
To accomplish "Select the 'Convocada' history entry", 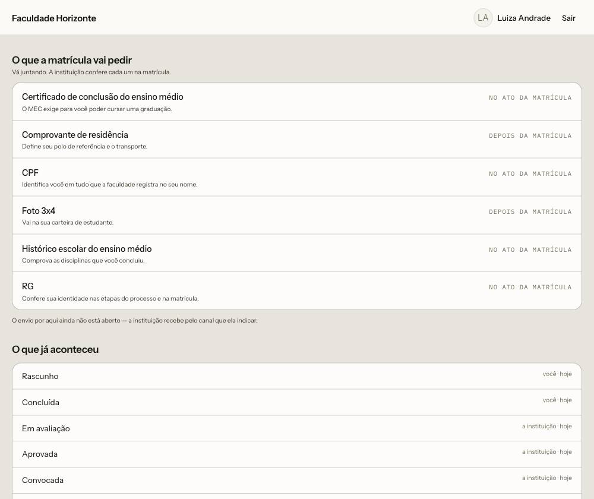I will pyautogui.click(x=43, y=481).
